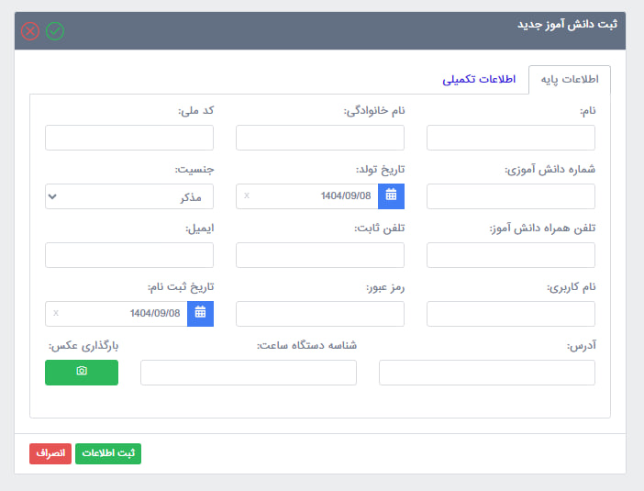Click the نام کاربری input field
This screenshot has height=491, width=644.
point(511,314)
